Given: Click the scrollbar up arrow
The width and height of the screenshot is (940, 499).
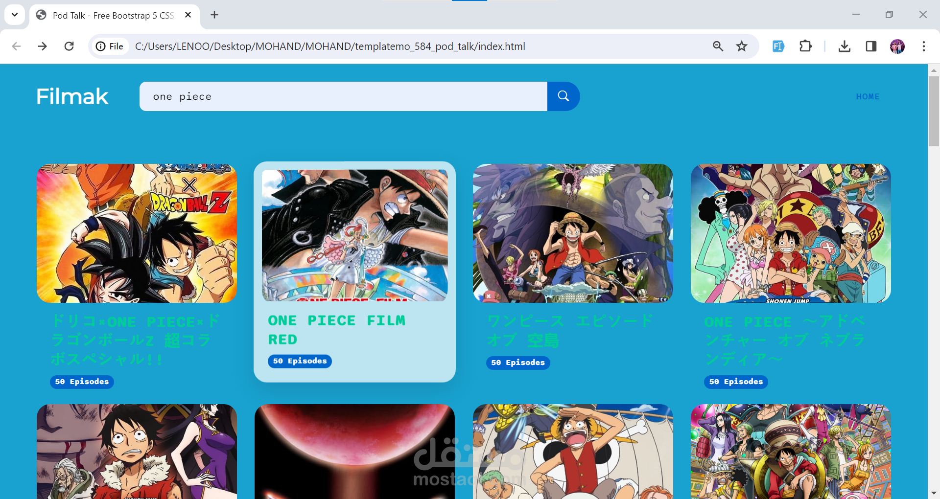Looking at the screenshot, I should tap(934, 70).
